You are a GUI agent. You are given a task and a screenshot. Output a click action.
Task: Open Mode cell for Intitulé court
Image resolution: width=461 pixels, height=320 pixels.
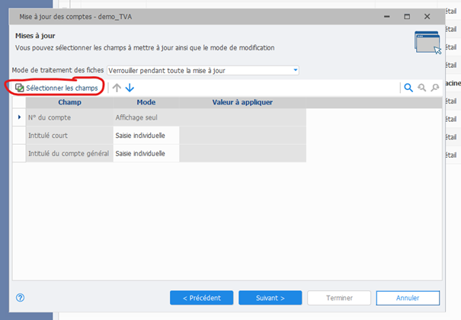click(x=146, y=135)
